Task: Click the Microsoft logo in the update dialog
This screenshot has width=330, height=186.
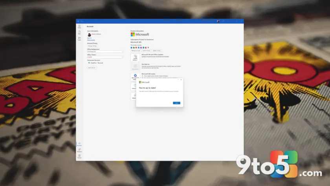Action: click(x=144, y=82)
